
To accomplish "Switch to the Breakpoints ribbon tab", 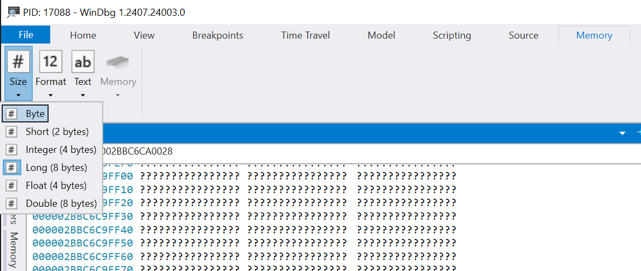I will tap(217, 35).
